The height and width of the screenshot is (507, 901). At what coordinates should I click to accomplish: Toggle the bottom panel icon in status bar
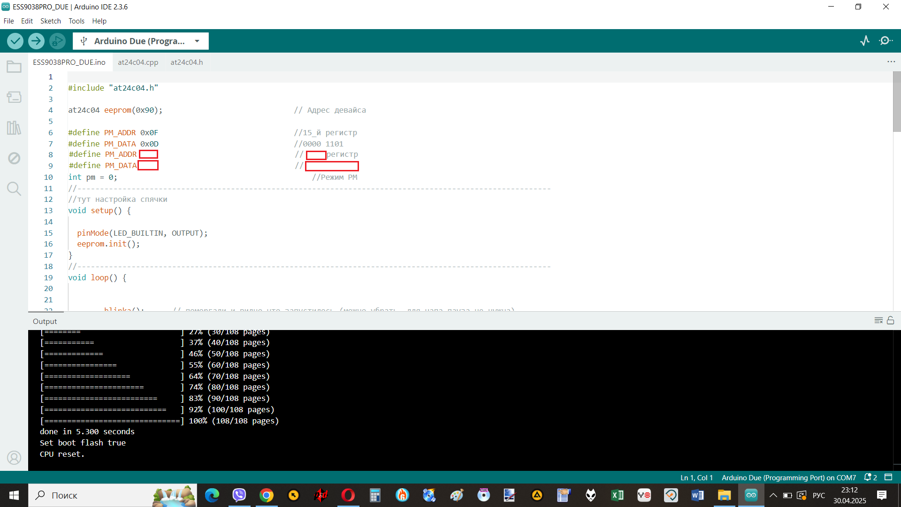(888, 477)
